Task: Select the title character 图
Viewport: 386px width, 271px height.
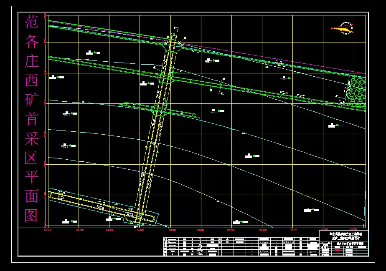Action: tap(31, 216)
